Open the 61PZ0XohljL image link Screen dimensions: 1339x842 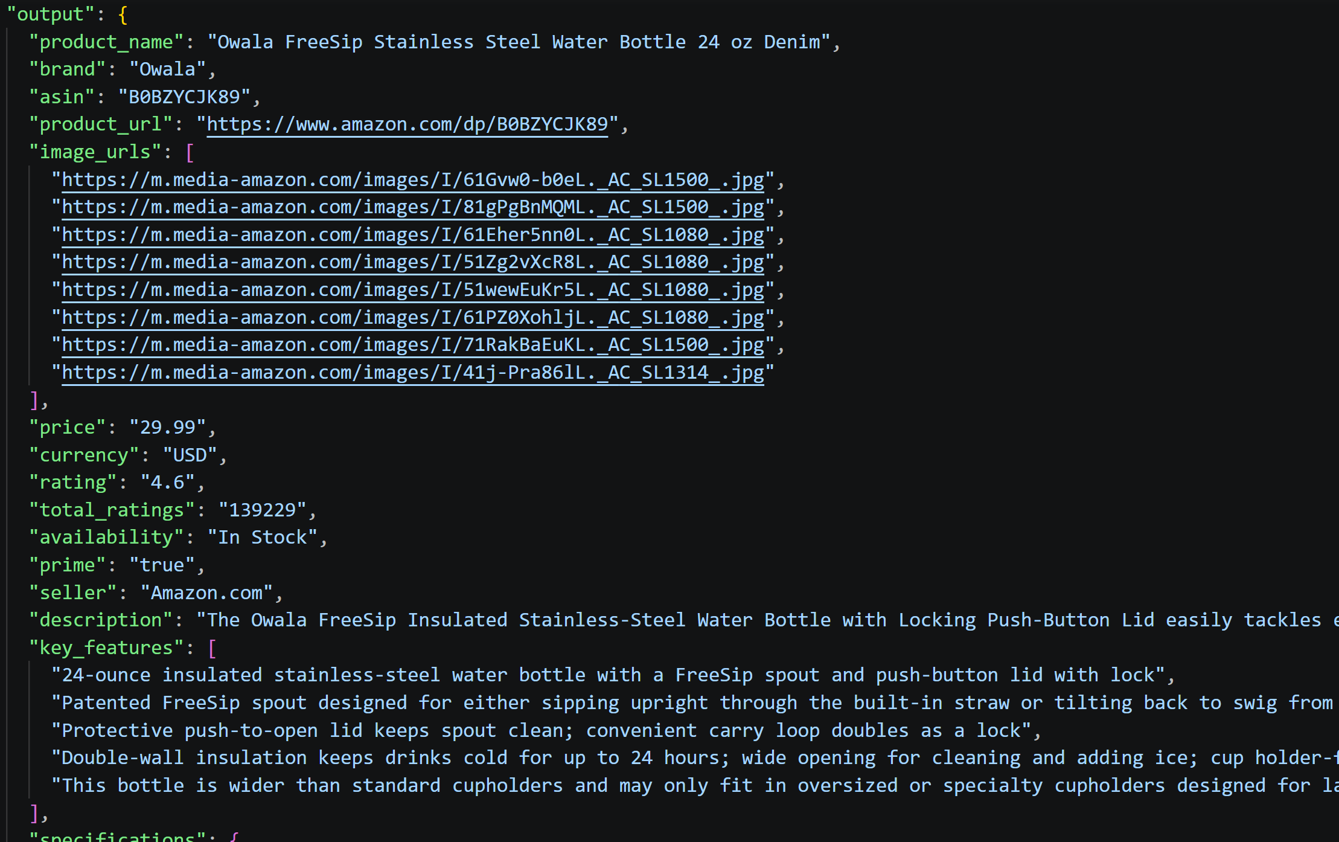(413, 318)
